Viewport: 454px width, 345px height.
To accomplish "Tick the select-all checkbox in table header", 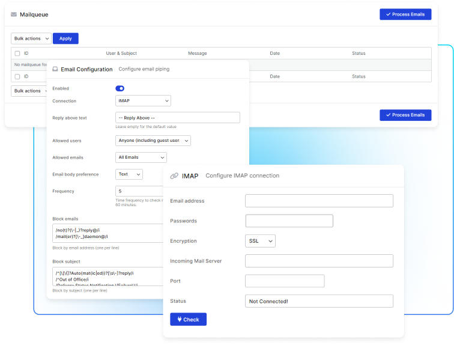I will click(x=17, y=53).
